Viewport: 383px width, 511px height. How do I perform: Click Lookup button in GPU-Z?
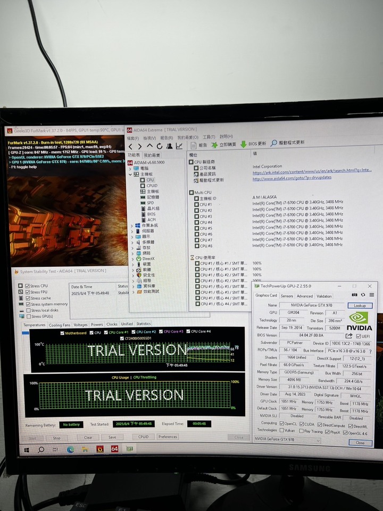click(360, 306)
